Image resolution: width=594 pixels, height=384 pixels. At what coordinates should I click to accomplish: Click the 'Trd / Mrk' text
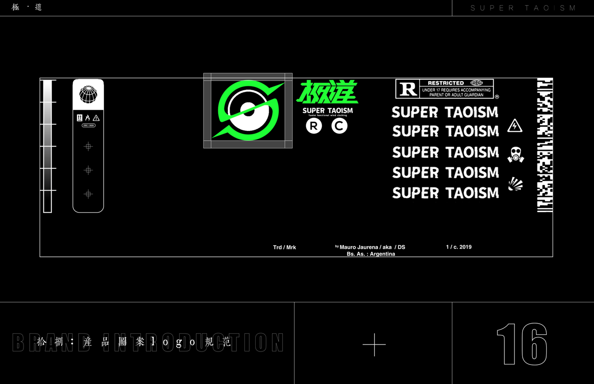click(x=284, y=247)
